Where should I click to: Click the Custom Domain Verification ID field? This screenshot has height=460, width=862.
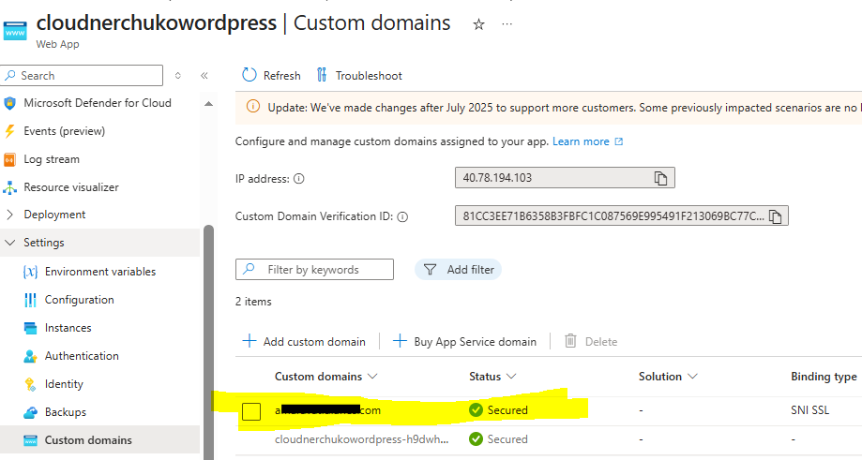point(621,215)
